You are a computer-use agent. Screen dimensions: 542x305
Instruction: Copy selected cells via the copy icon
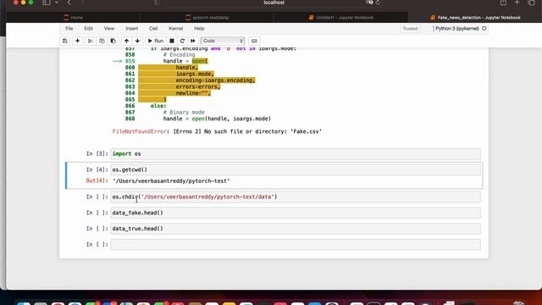tap(102, 41)
